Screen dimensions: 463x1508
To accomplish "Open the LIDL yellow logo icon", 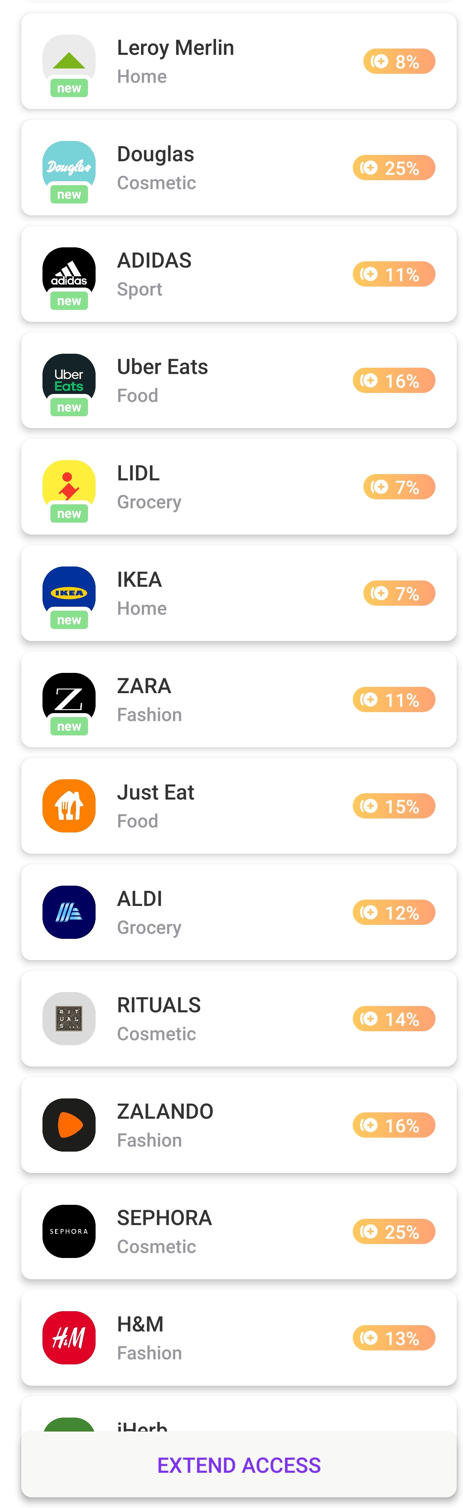I will pos(69,486).
